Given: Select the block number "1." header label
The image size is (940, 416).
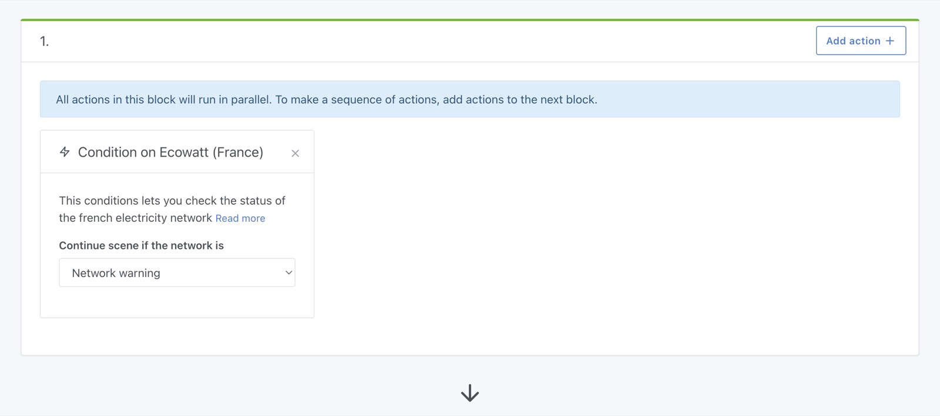Looking at the screenshot, I should [44, 41].
